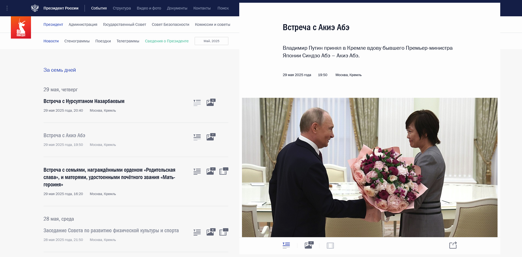Open Встреча с Нурсултаном Назарбаевым headline
The width and height of the screenshot is (522, 257).
click(x=84, y=101)
